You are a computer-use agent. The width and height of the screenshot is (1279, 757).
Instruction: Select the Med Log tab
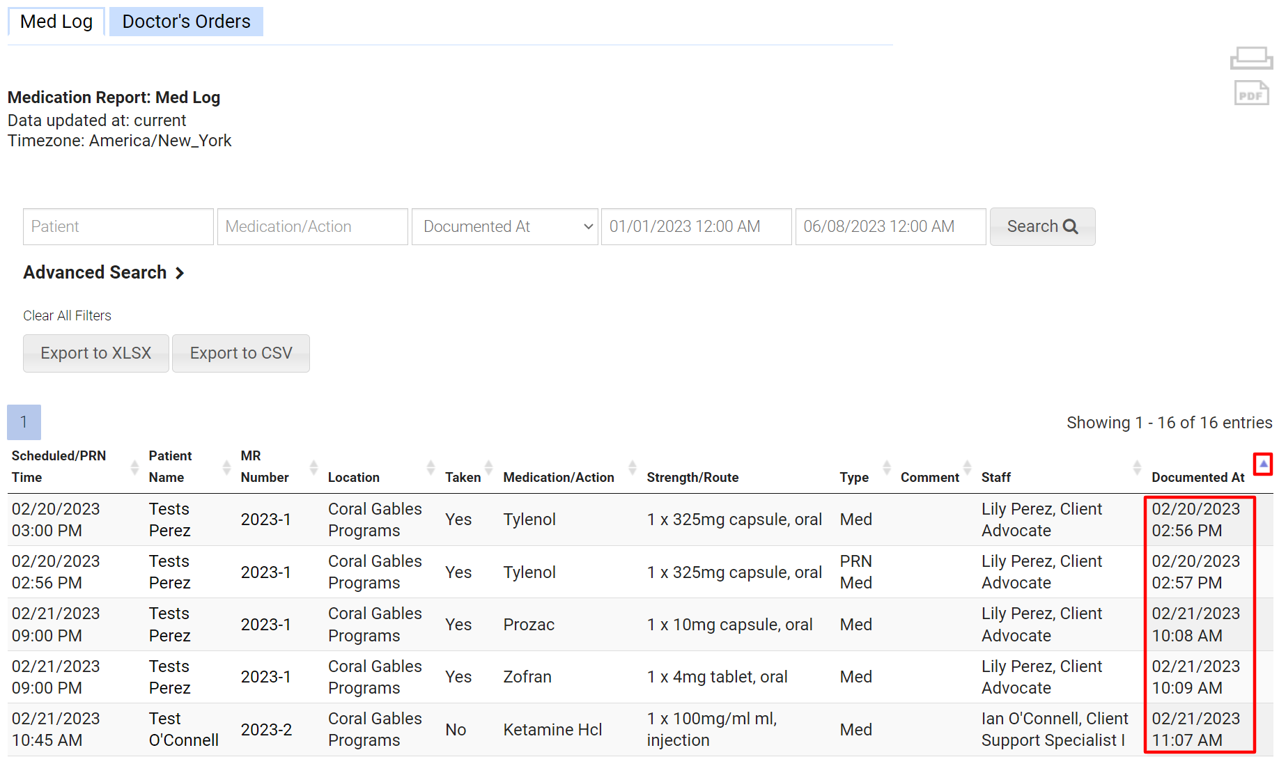pos(56,22)
